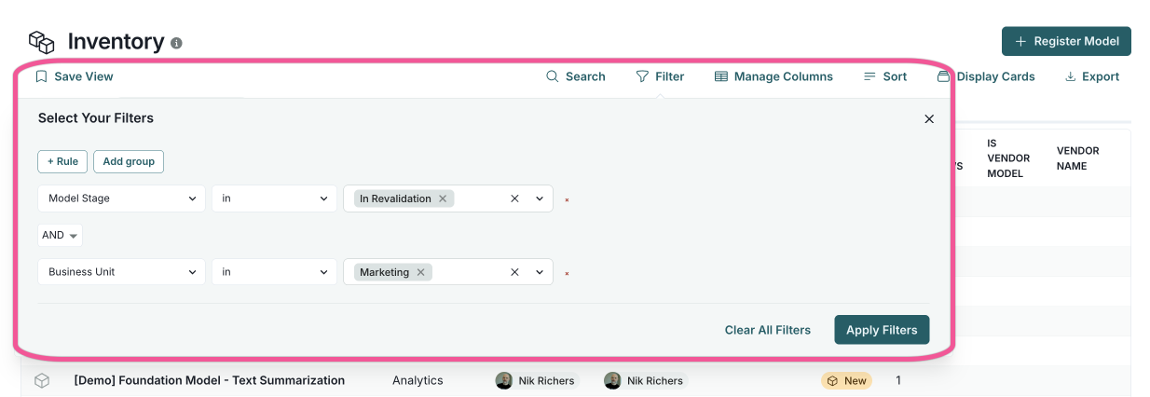Open the Foundation Model - Text Summarization row
The image size is (1150, 397).
(x=210, y=380)
